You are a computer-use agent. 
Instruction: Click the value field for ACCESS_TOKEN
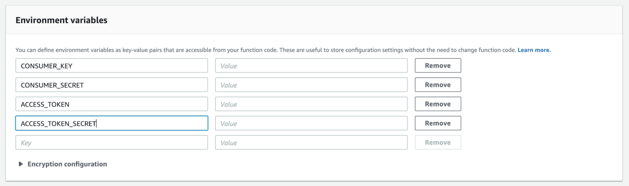311,104
